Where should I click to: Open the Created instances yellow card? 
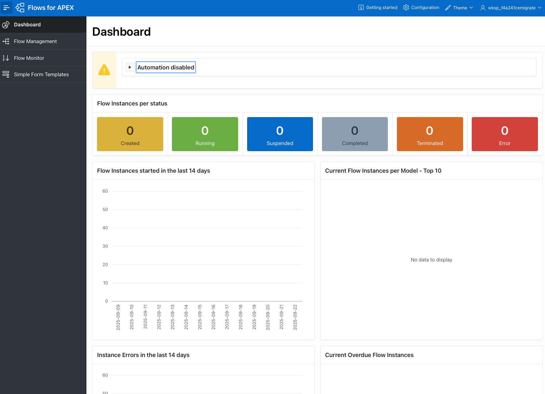[130, 134]
